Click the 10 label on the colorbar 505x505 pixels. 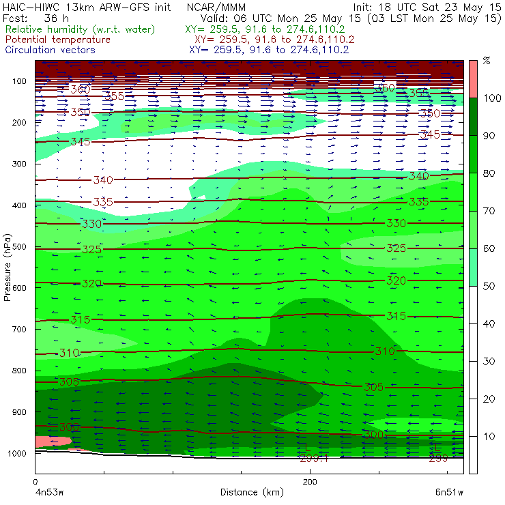point(489,436)
